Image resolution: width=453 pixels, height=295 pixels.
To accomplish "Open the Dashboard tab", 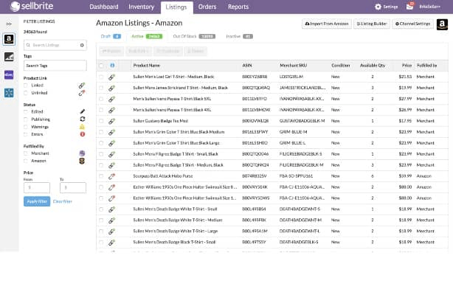I will pos(104,7).
